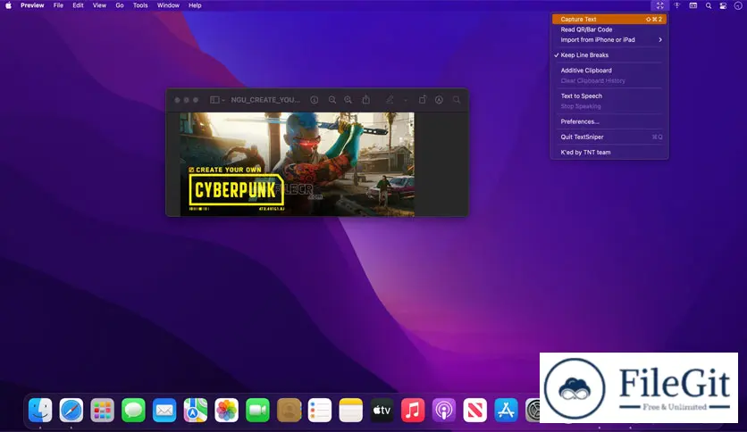Launch Maps from the Dock

196,410
